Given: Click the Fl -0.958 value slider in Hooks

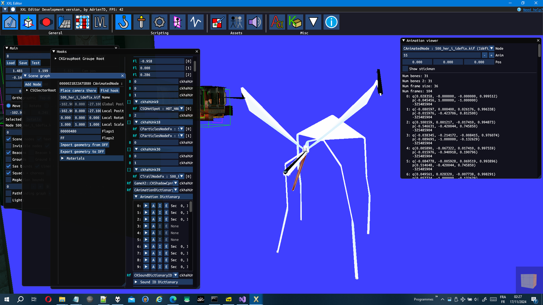Looking at the screenshot, I should (x=162, y=61).
